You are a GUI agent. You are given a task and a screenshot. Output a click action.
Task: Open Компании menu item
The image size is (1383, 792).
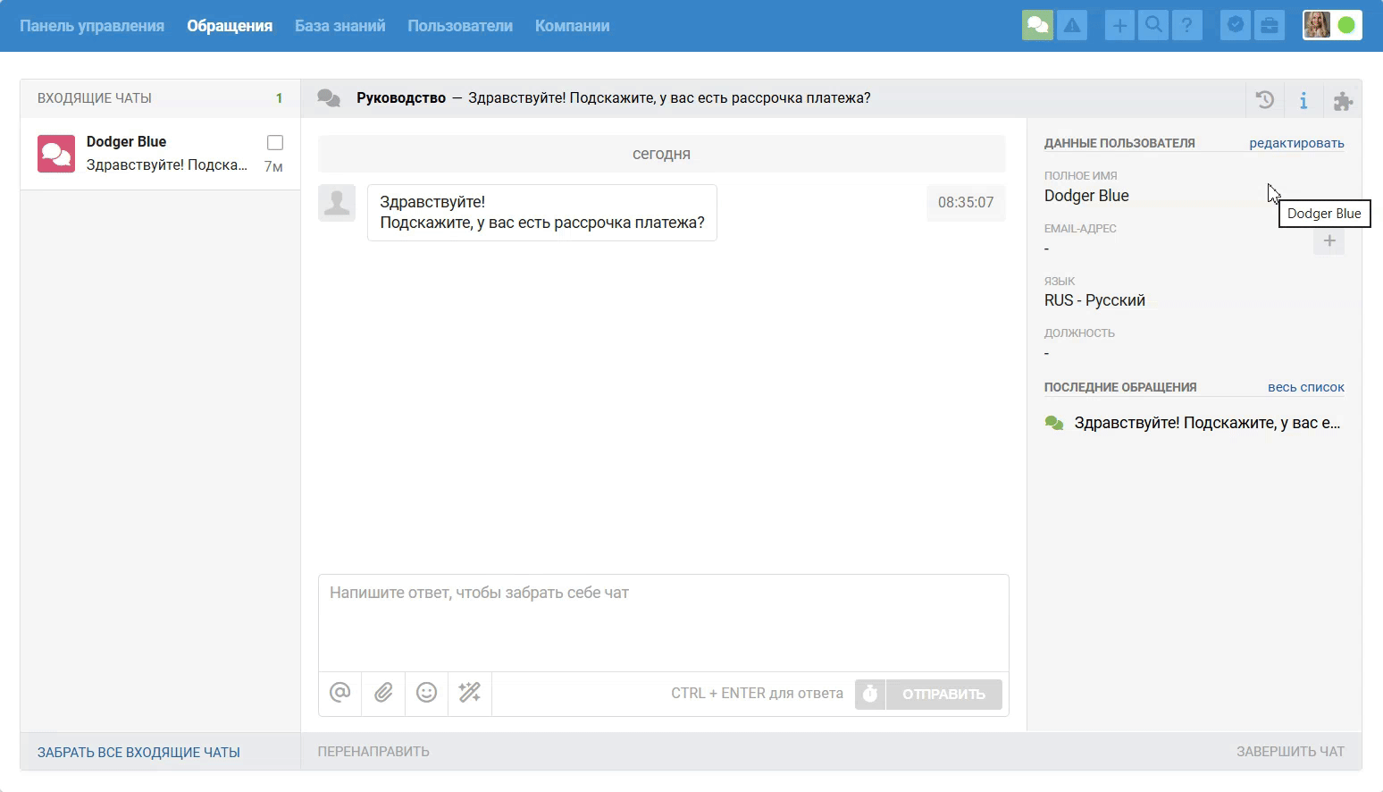tap(573, 26)
